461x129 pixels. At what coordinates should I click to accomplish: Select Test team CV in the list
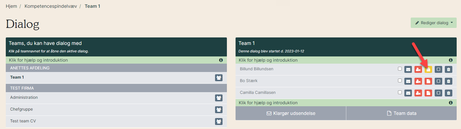pos(23,121)
